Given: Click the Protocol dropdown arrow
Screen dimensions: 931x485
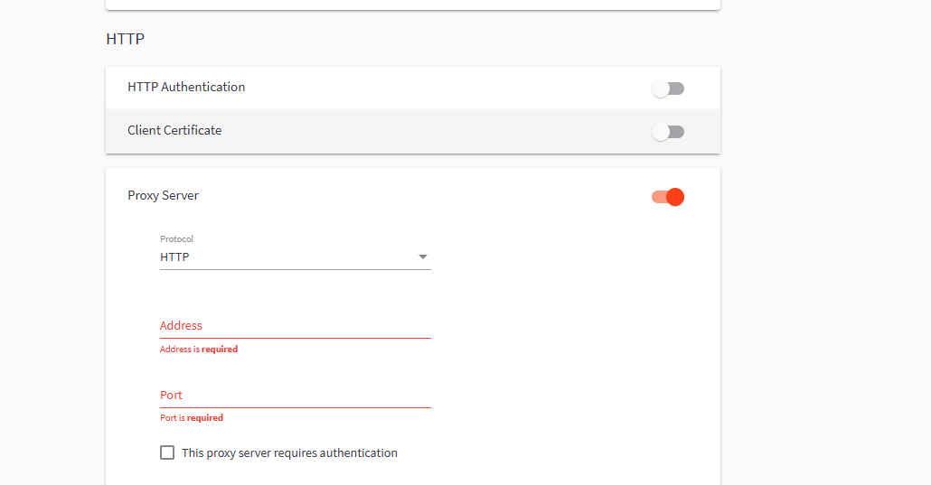Looking at the screenshot, I should (x=422, y=257).
